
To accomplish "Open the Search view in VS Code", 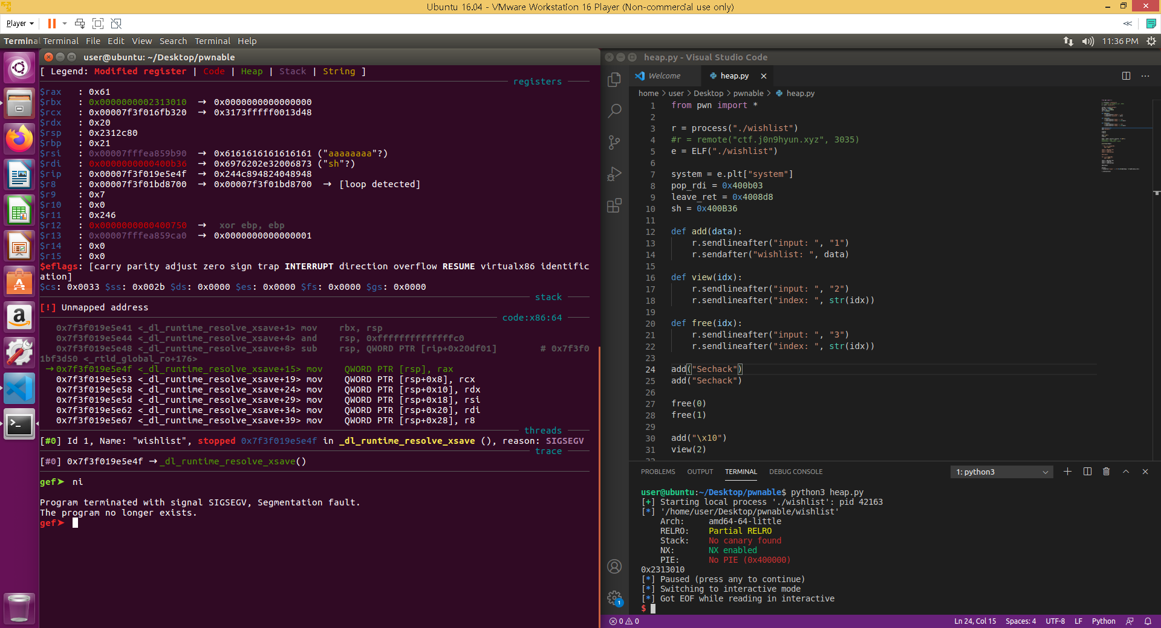I will click(x=614, y=111).
